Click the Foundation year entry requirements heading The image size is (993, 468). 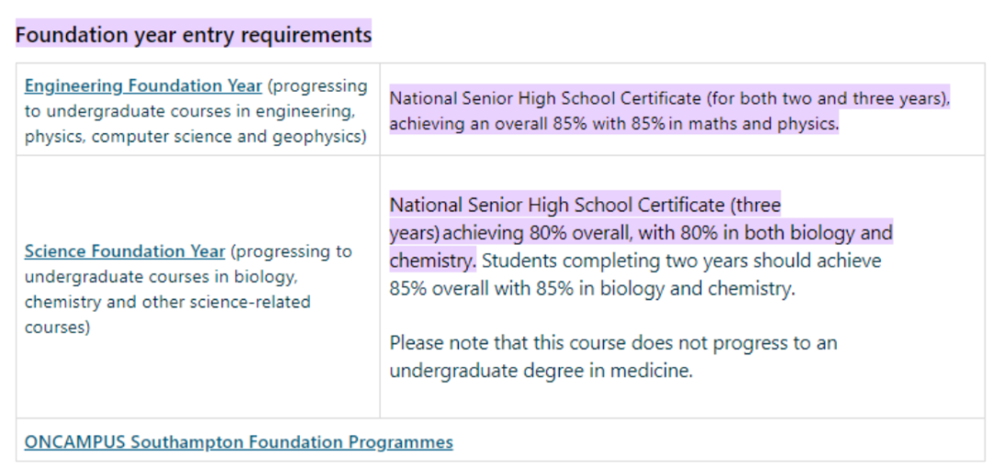193,34
